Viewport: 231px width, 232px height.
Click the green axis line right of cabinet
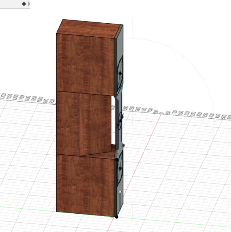[x=174, y=222]
